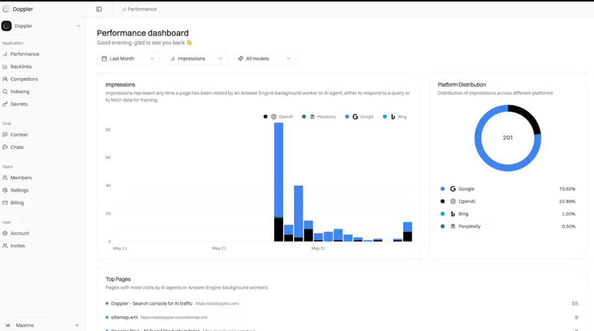This screenshot has height=331, width=594.
Task: Click the Chats bubbles icon
Action: tap(5, 147)
